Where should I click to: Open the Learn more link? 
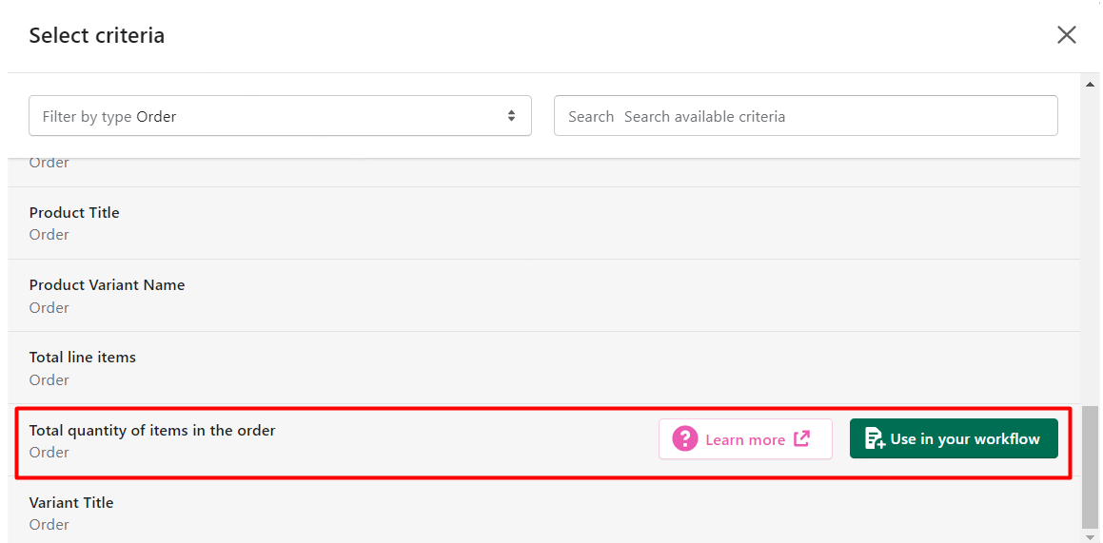coord(746,439)
